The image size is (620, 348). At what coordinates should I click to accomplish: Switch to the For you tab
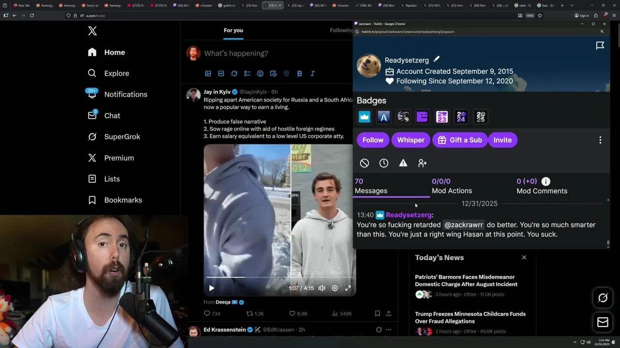coord(233,30)
